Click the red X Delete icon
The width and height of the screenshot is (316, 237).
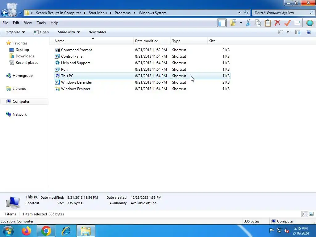277,23
